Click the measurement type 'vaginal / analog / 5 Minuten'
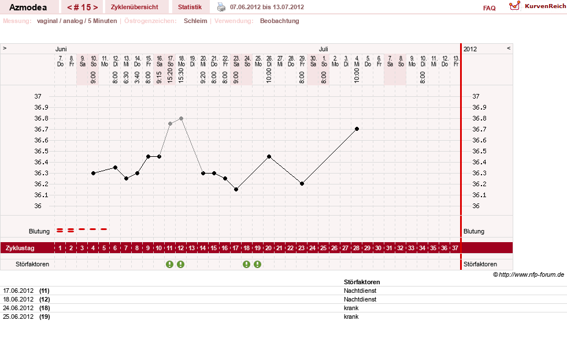Screen dimensions: 567x339 77,21
